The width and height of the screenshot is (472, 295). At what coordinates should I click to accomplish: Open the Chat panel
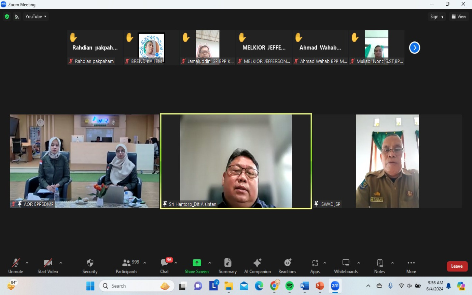(x=165, y=266)
